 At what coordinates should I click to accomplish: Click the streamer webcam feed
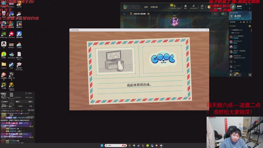[235, 132]
